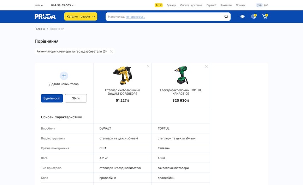Click the price 51 227 ₴
Viewport: 303px width, 185px height.
pos(123,100)
